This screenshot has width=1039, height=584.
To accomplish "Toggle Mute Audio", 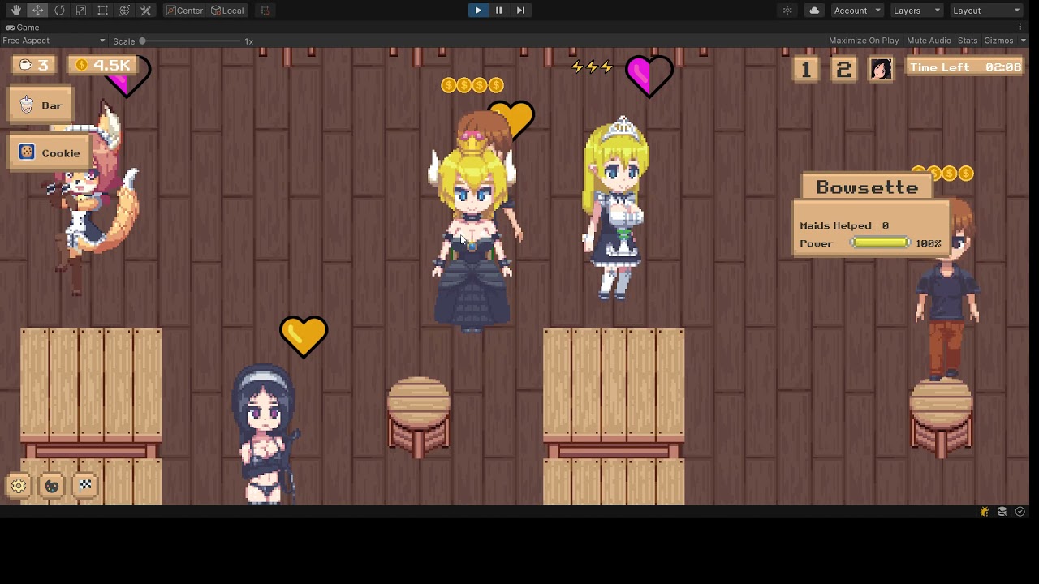I will 929,41.
